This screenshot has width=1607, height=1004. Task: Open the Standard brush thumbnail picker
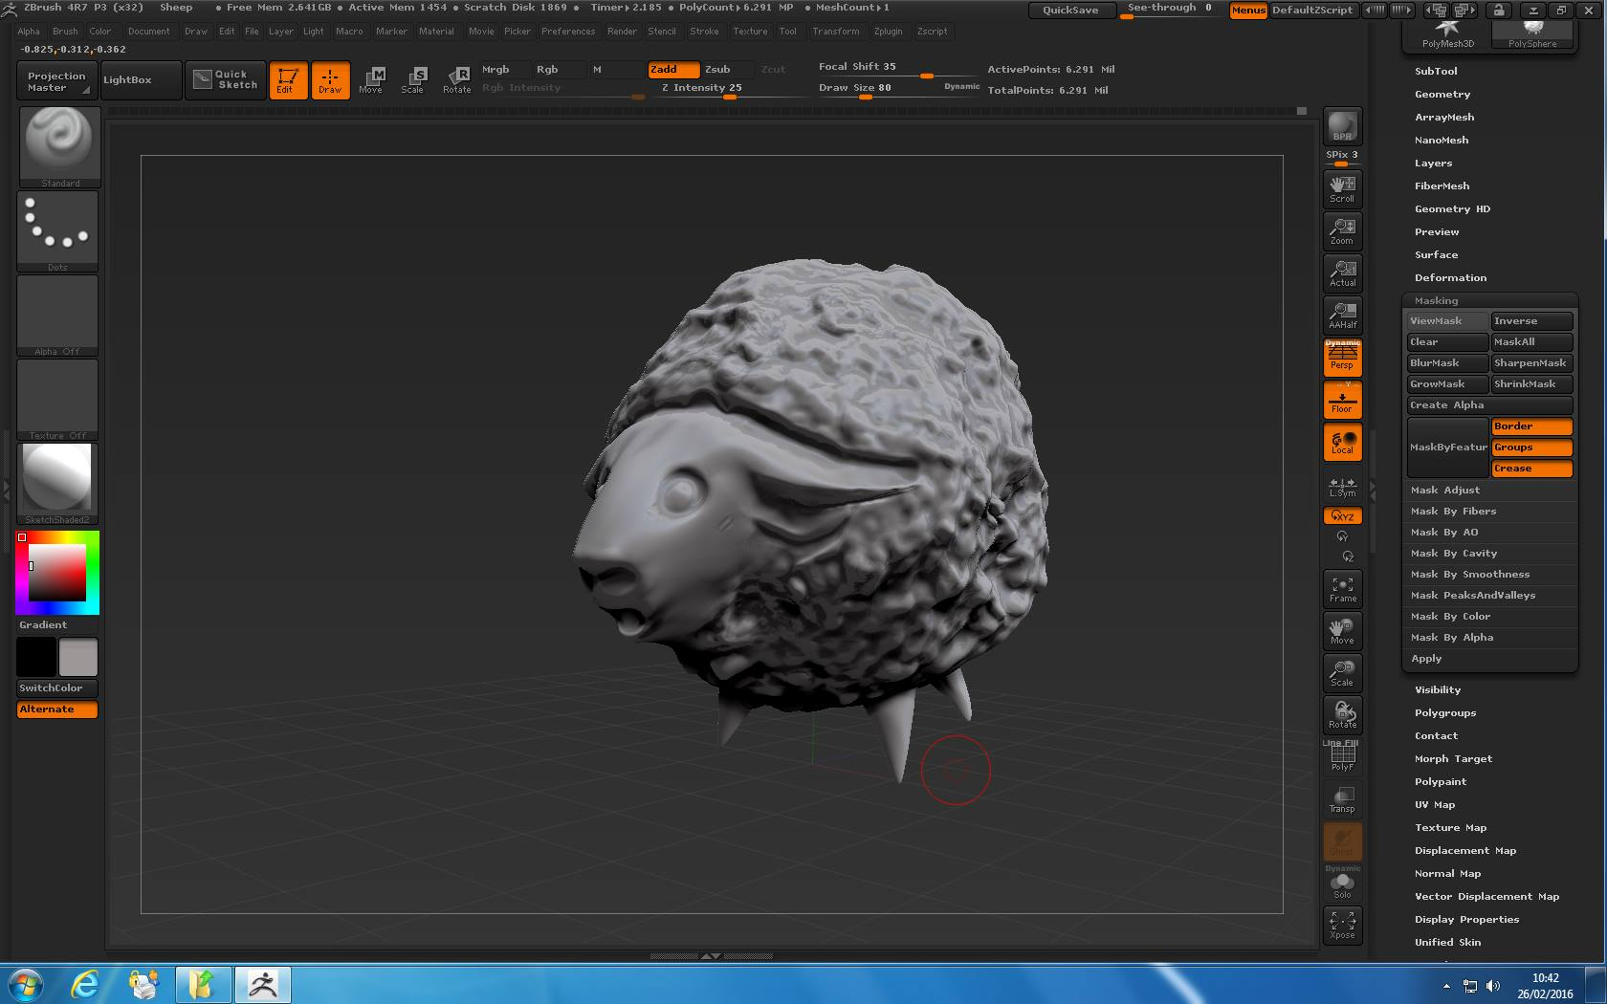click(x=58, y=146)
